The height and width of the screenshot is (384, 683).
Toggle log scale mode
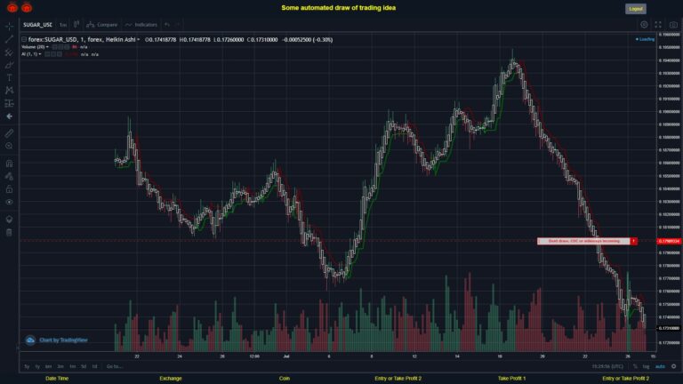click(646, 366)
